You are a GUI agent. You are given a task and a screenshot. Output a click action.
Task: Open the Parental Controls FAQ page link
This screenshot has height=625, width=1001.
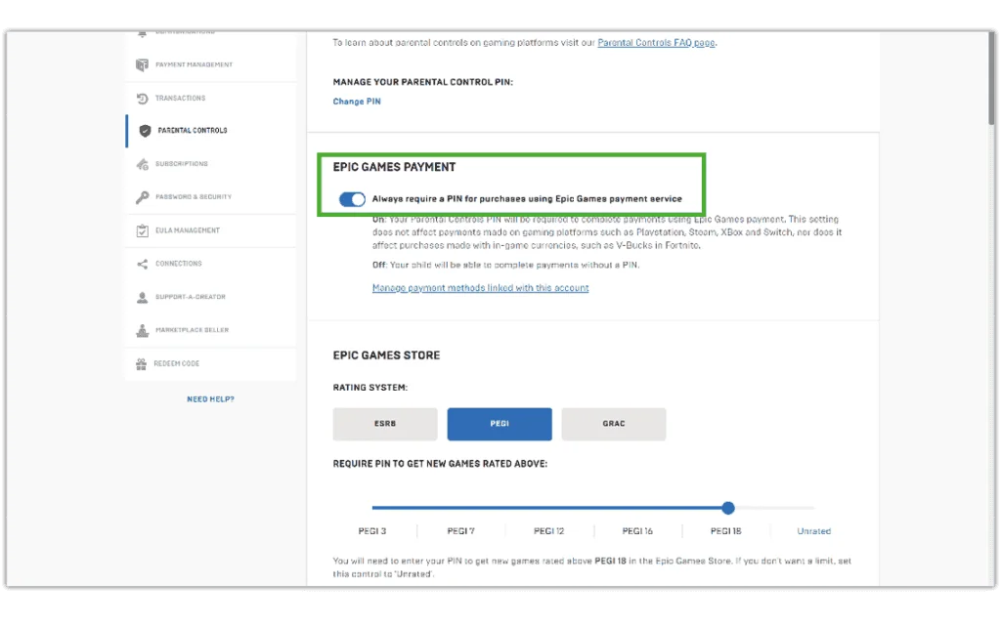point(656,43)
